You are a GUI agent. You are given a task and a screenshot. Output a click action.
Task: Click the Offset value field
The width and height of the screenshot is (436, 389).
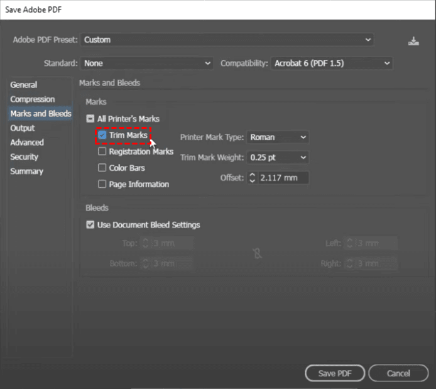[x=283, y=178]
